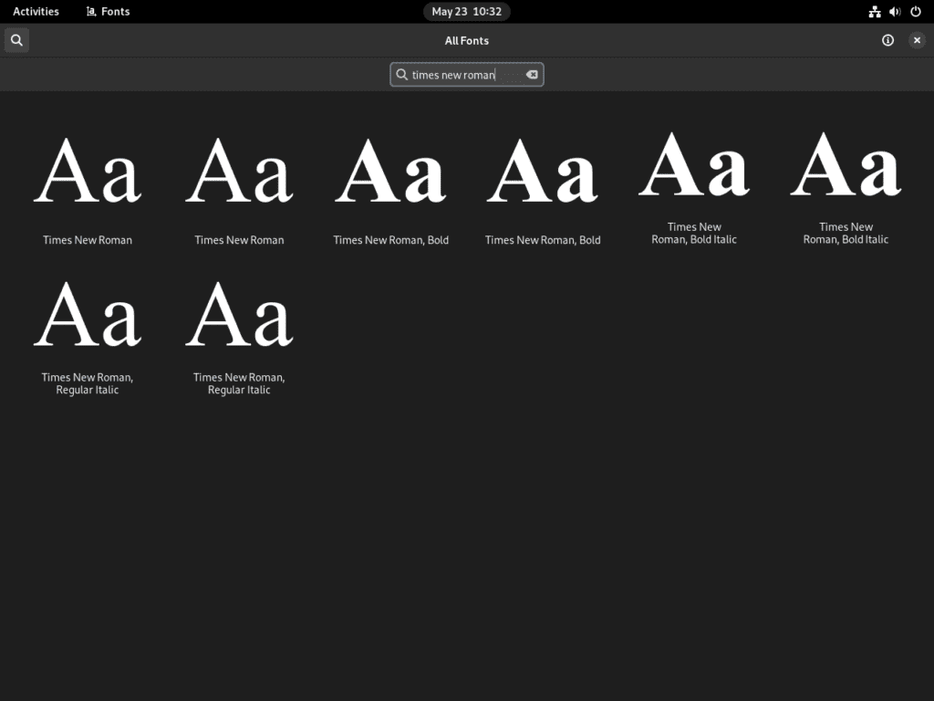Activate the search magnifier icon
934x701 pixels.
point(16,40)
